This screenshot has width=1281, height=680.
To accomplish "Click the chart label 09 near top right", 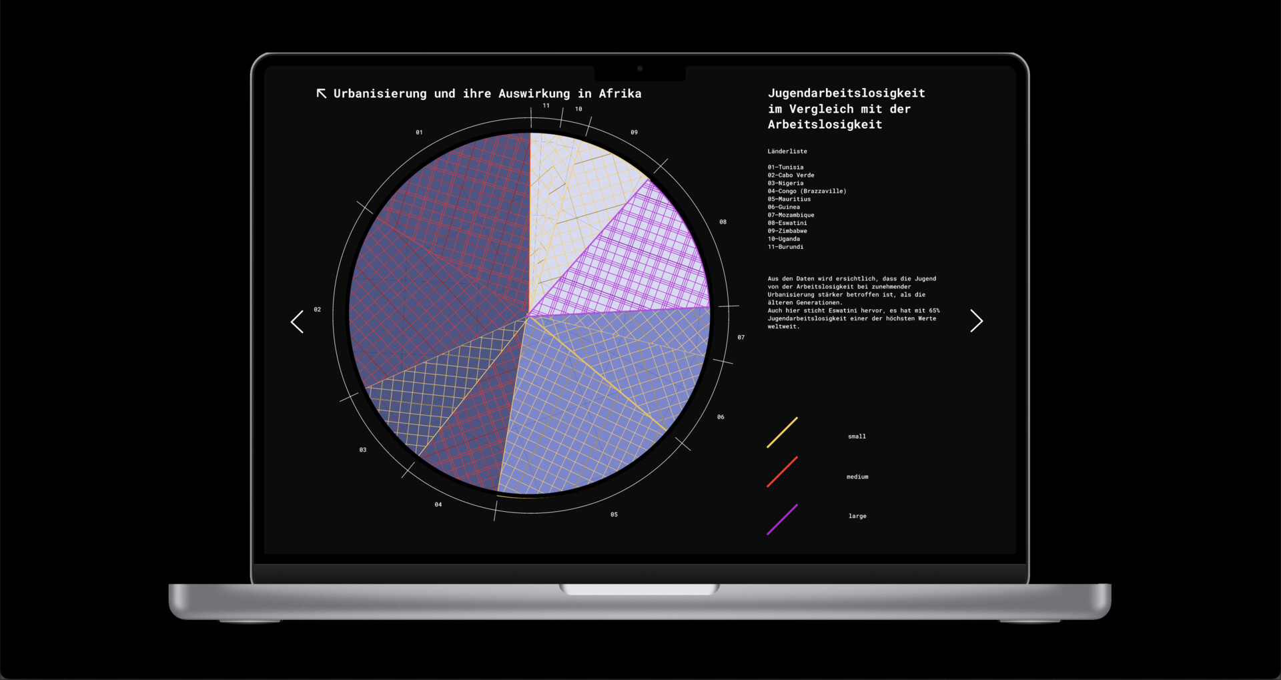I will tap(634, 133).
